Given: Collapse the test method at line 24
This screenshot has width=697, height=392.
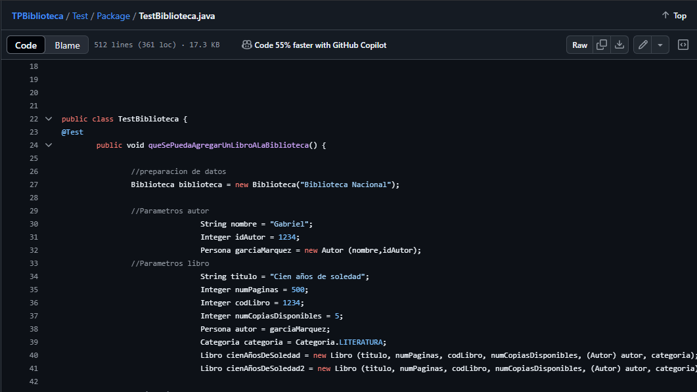Looking at the screenshot, I should coord(48,144).
